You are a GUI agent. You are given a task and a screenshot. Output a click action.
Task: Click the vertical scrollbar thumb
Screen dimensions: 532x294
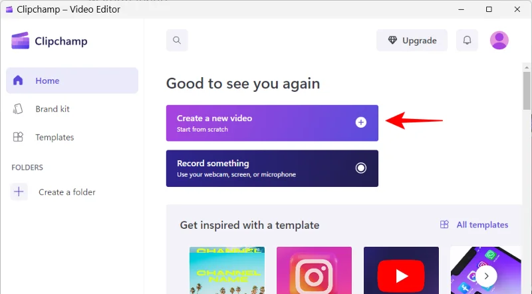coord(527,90)
